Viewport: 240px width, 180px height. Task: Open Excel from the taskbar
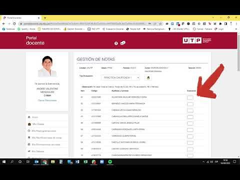85,162
